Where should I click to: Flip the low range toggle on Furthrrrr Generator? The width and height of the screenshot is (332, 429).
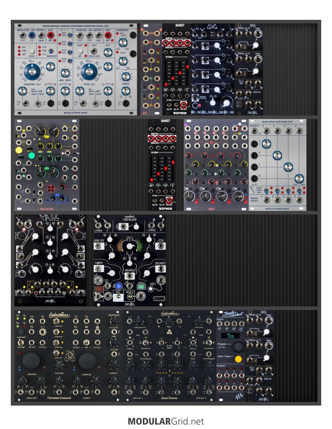click(x=21, y=342)
